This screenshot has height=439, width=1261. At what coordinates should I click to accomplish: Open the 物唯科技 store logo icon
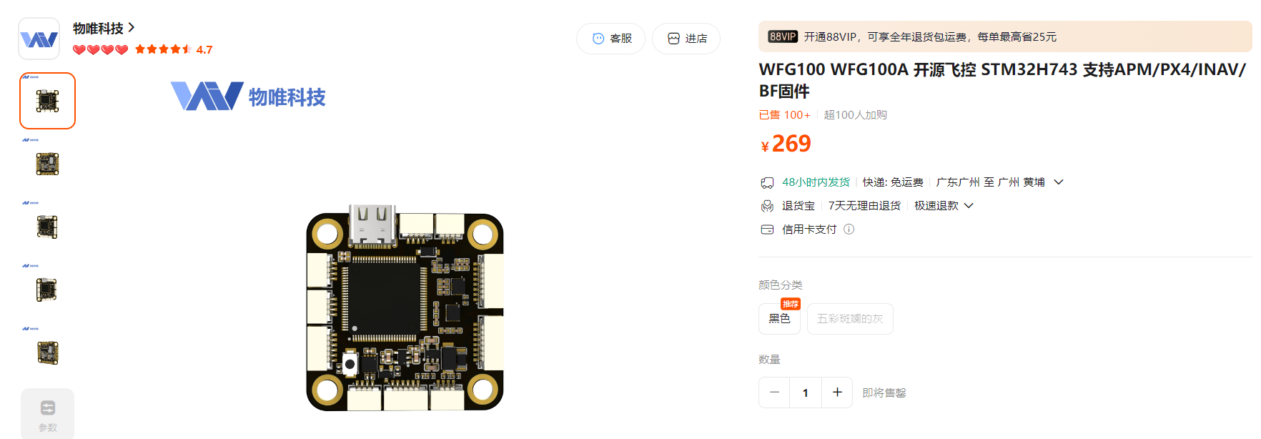pos(39,39)
